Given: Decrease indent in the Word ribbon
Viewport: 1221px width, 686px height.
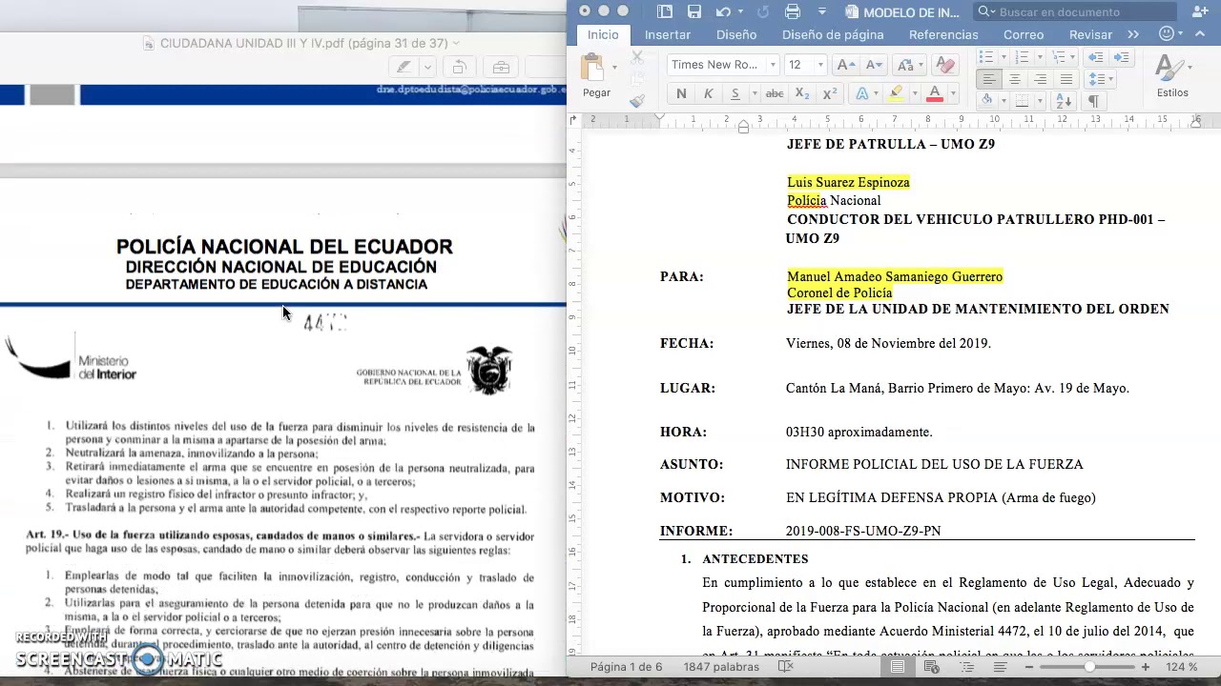Looking at the screenshot, I should tap(1096, 58).
